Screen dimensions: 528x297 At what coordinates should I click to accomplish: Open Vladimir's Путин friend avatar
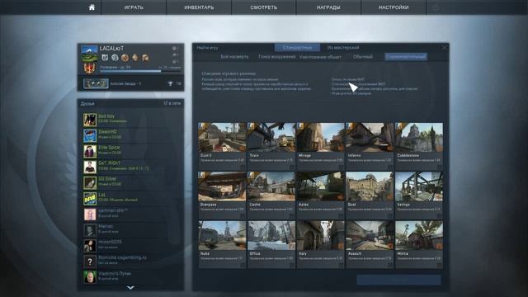tap(90, 277)
